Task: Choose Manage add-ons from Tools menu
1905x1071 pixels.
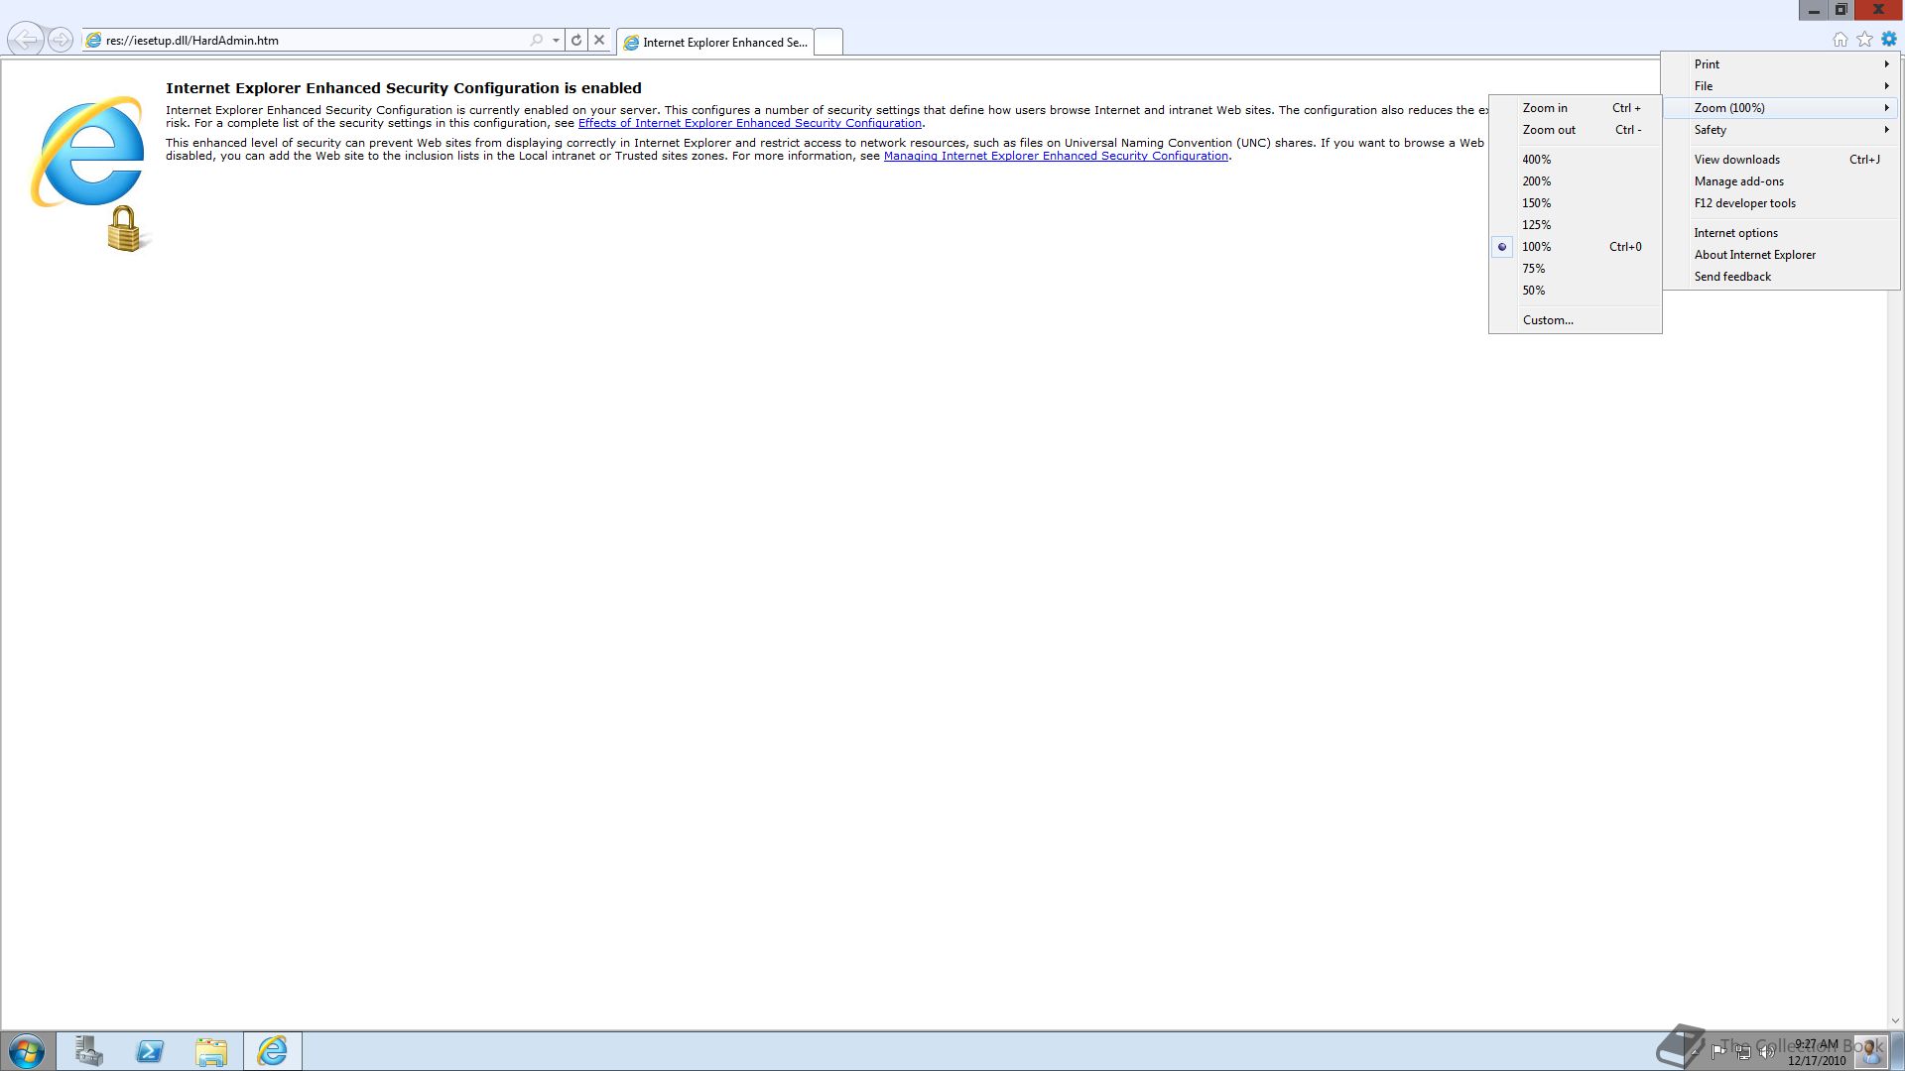Action: pyautogui.click(x=1782, y=181)
